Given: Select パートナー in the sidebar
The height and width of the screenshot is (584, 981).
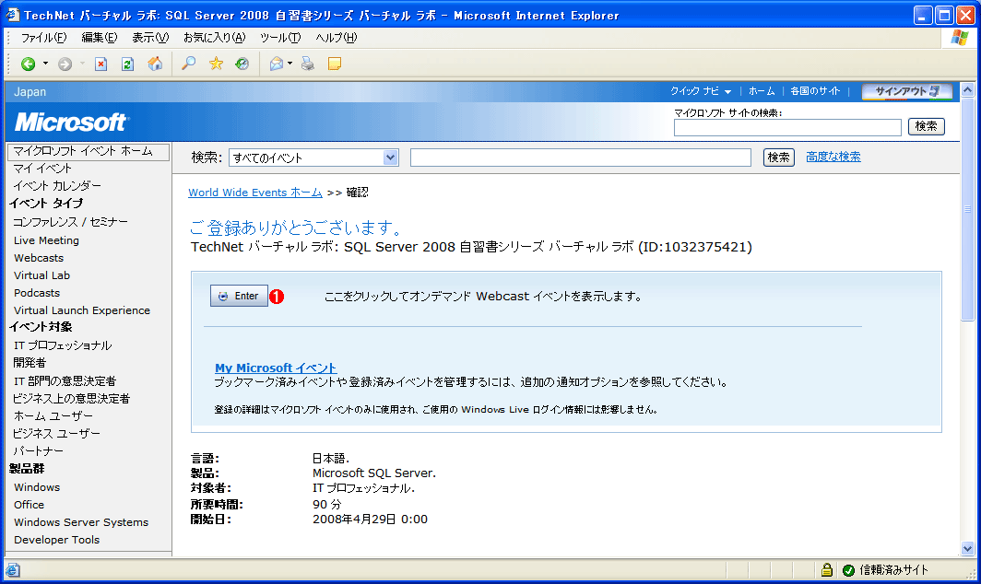Looking at the screenshot, I should tap(38, 450).
